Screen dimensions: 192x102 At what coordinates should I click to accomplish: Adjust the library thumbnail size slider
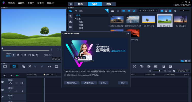click(x=184, y=10)
